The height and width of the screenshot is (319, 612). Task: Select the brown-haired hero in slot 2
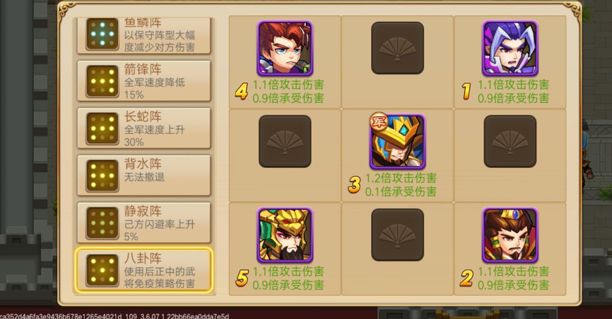click(510, 235)
